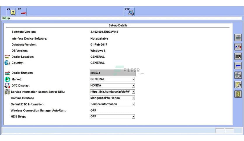The height and width of the screenshot is (141, 244).
Task: Open the F1 help icon
Action: (11, 12)
